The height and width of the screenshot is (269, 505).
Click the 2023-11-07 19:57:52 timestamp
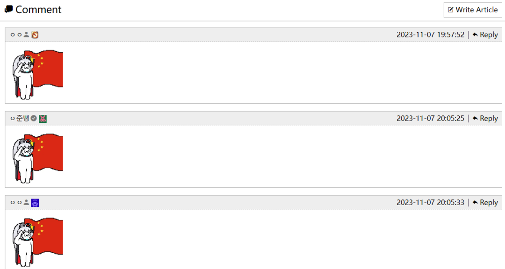tap(430, 35)
